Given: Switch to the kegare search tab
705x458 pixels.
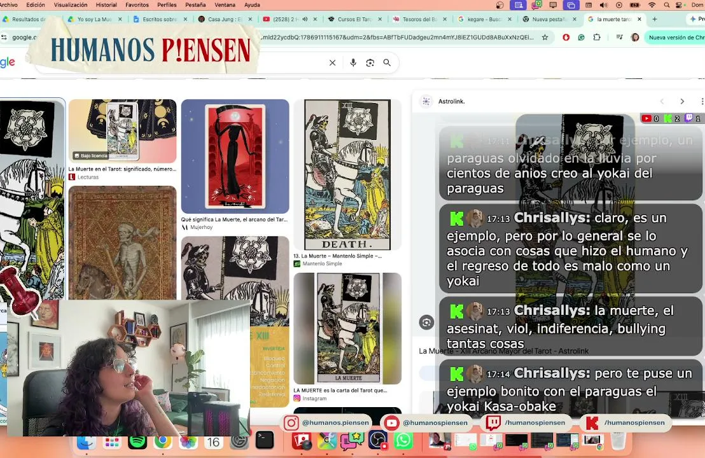Looking at the screenshot, I should point(484,19).
